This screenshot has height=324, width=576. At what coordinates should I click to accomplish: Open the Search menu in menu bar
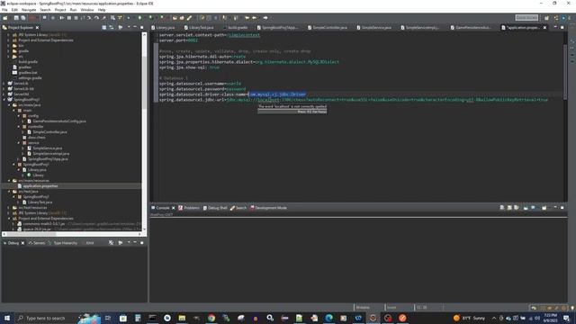pos(45,10)
